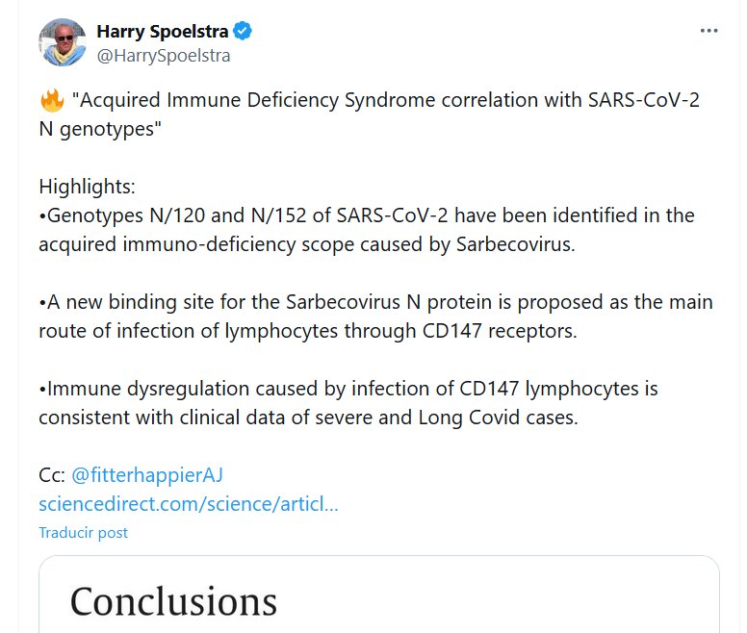Screen dimensions: 747x633
Task: Click the blue verified badge icon
Action: pos(245,32)
